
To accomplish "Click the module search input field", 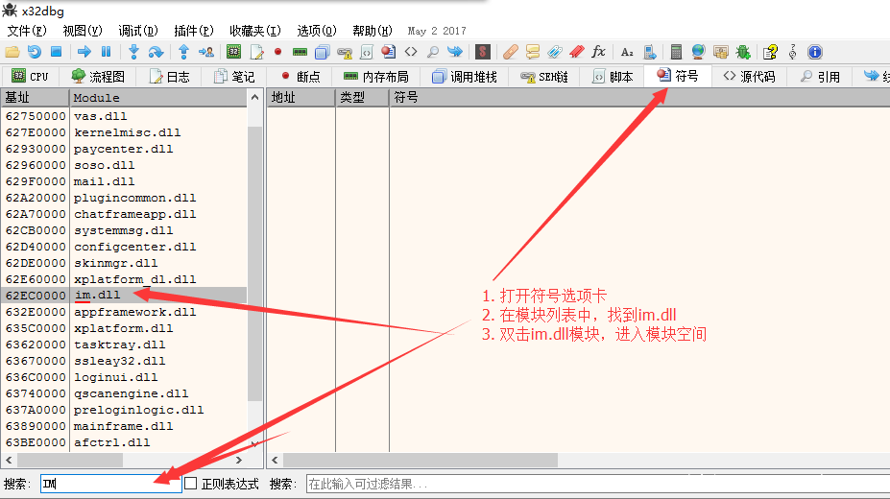I will [x=110, y=484].
